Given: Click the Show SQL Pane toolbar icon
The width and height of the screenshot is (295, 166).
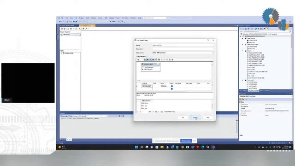Looking at the screenshot, I should [150, 59].
